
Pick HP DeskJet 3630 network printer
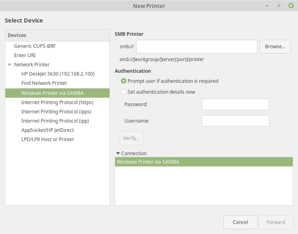58,74
